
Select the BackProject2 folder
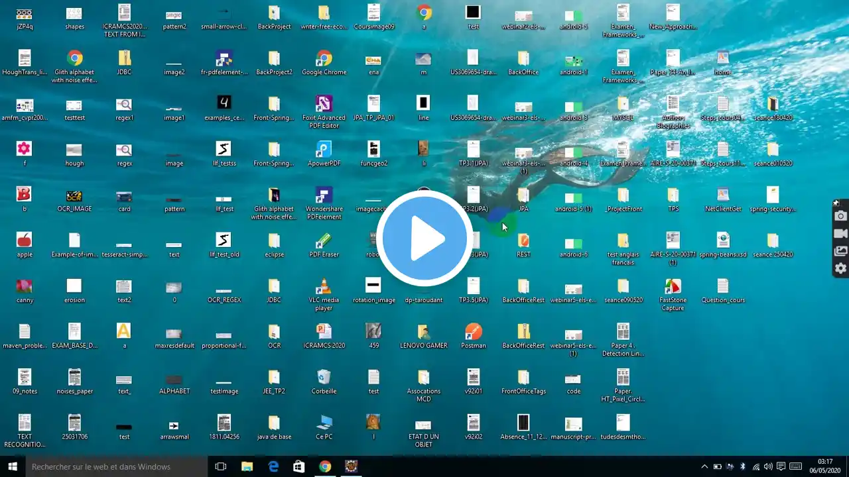click(x=274, y=64)
